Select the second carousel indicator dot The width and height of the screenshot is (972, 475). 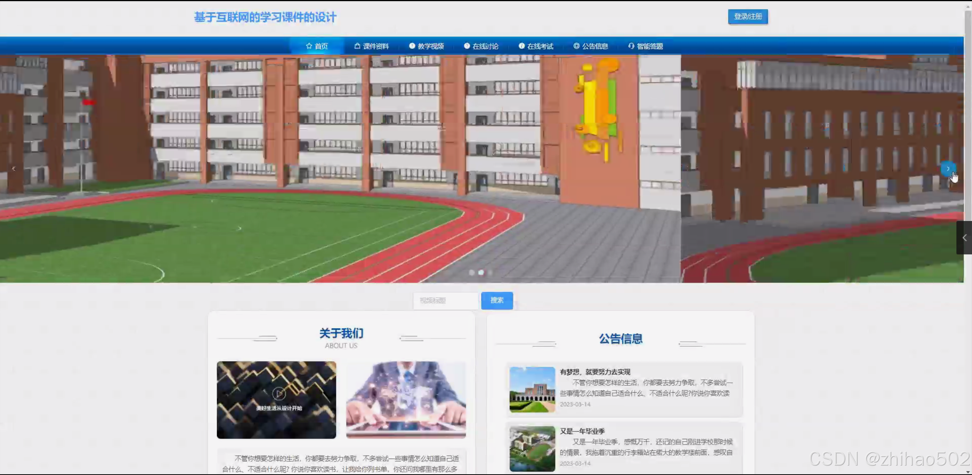pyautogui.click(x=481, y=272)
